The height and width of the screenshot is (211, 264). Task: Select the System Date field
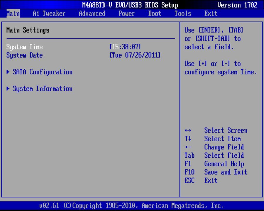(x=24, y=55)
